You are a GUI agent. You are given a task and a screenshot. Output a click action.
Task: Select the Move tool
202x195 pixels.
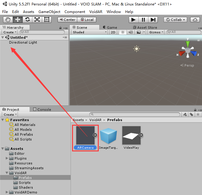pyautogui.click(x=18, y=20)
